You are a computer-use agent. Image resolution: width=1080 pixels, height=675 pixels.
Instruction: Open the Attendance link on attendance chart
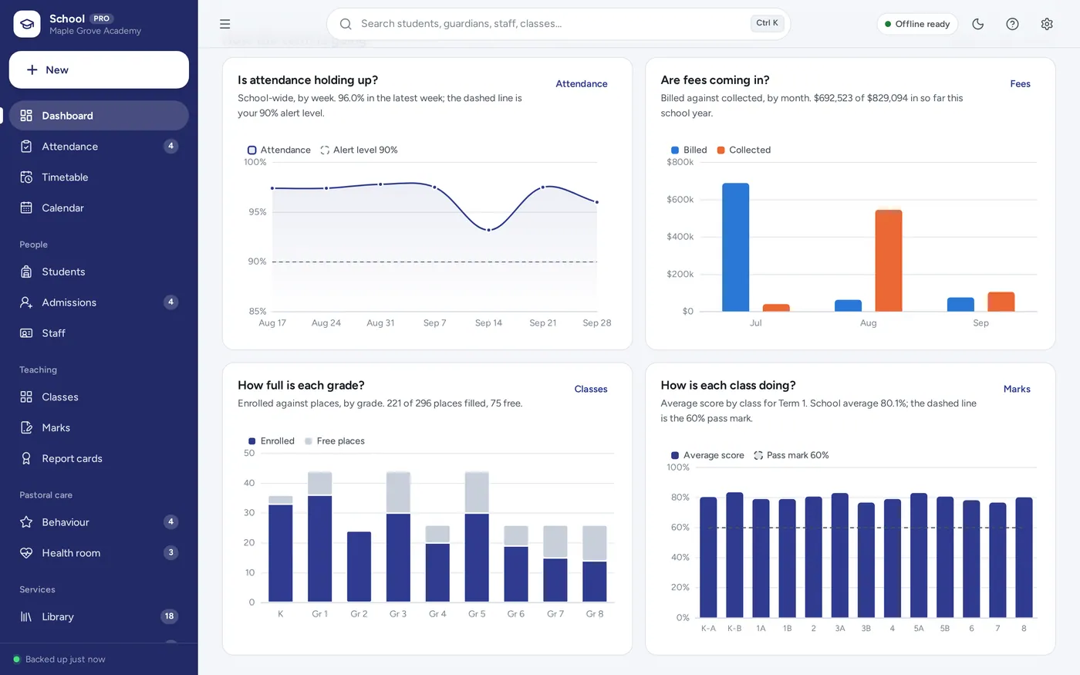coord(582,84)
